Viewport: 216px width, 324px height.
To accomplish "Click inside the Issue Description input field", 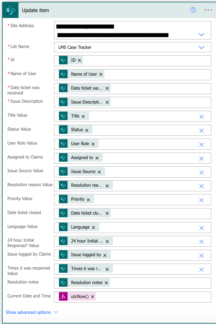I will click(x=147, y=102).
